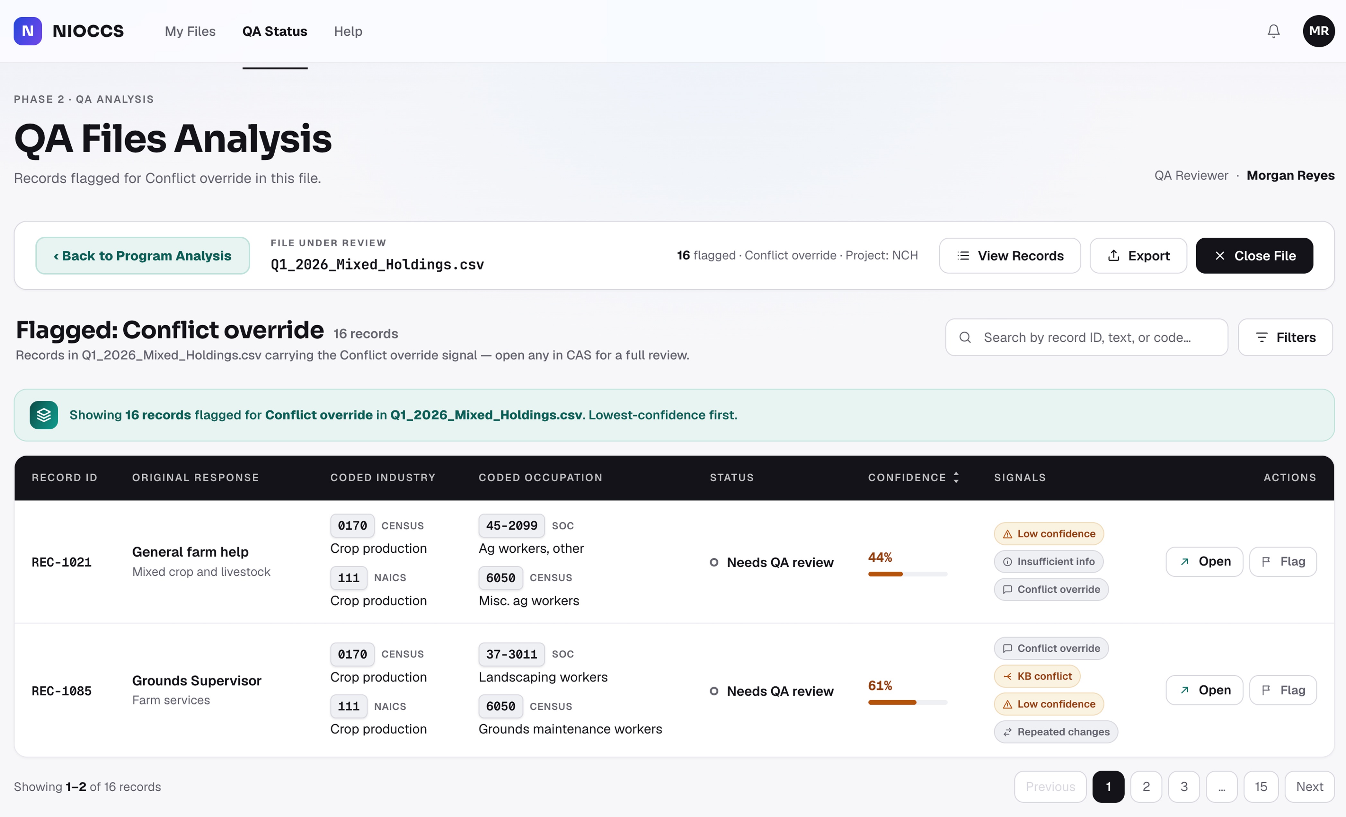Screen dimensions: 1346x817
Task: Switch to the QA Status tab
Action: pyautogui.click(x=275, y=31)
